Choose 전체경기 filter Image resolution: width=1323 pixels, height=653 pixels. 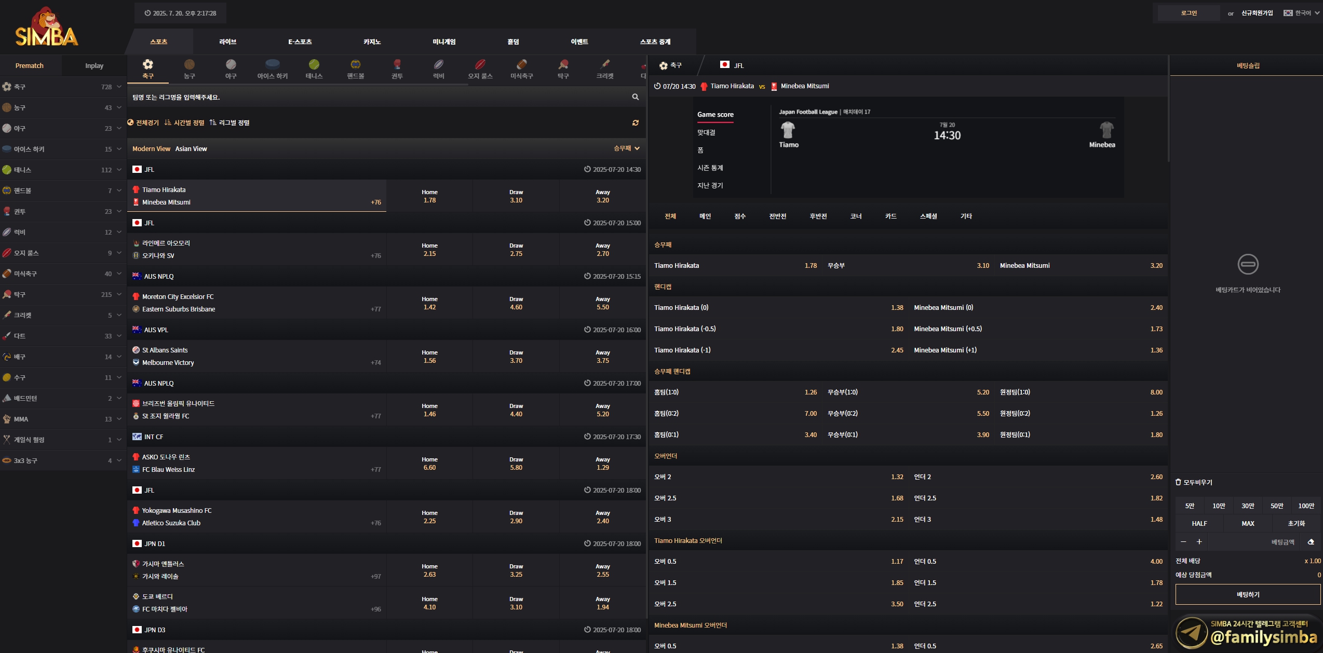(143, 123)
